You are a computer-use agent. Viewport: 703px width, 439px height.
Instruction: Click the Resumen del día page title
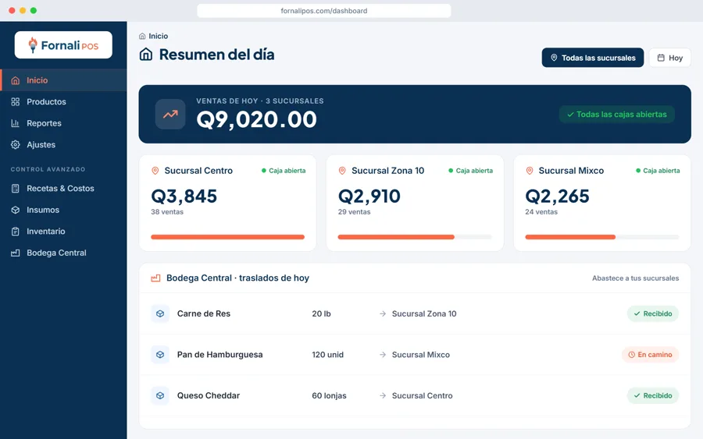[x=217, y=55]
